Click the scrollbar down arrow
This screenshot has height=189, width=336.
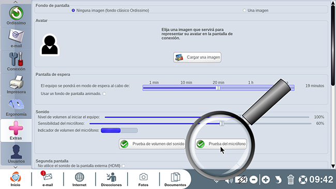[333, 166]
